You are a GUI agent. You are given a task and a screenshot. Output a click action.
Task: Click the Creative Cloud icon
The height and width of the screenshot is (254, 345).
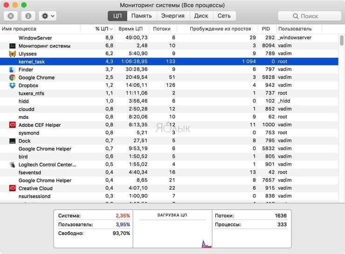pos(12,188)
